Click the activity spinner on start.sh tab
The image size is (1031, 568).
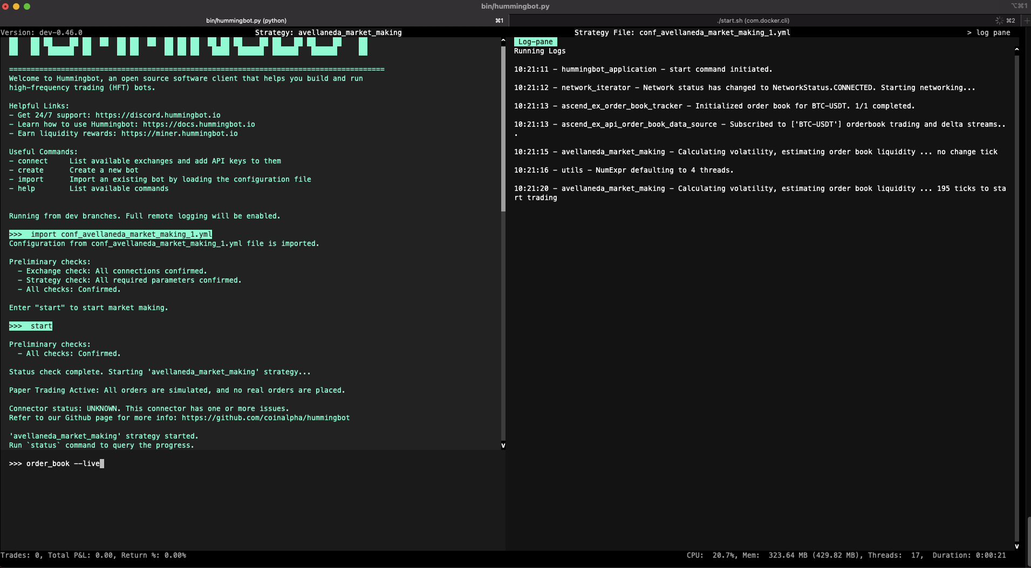[x=999, y=20]
